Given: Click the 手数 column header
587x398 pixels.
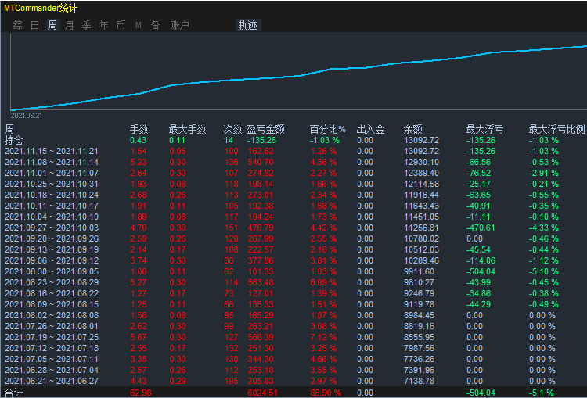Looking at the screenshot, I should pos(139,130).
